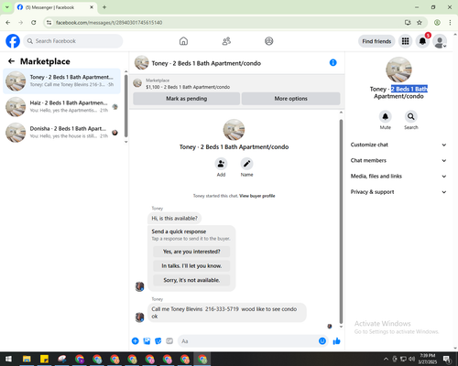
Task: Open Haiz's 2 Beds conversation
Action: click(x=62, y=107)
